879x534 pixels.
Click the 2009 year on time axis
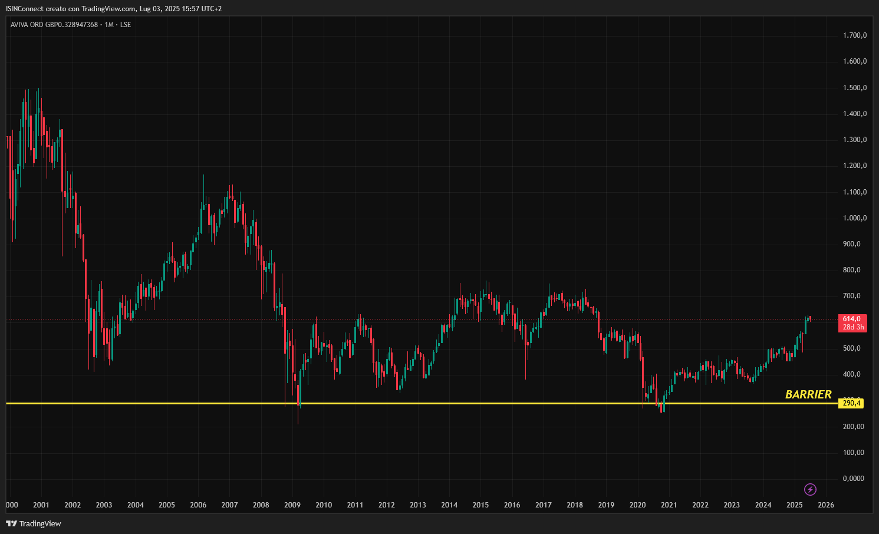[292, 505]
